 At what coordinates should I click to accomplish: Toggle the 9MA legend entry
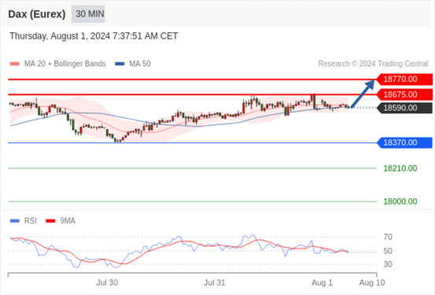tap(61, 221)
